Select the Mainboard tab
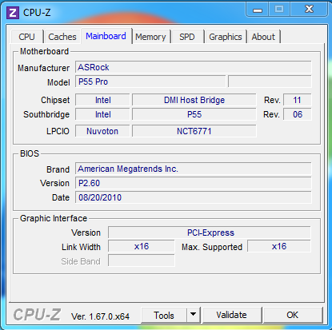332x330 pixels. click(106, 36)
